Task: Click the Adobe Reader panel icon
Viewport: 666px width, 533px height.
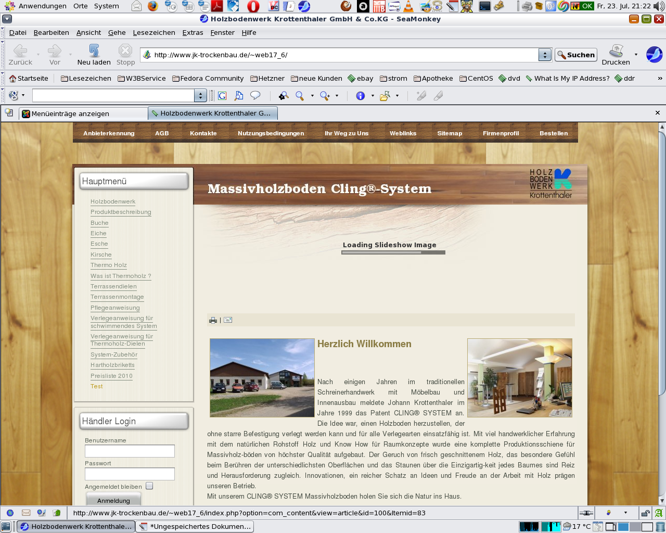Action: pyautogui.click(x=216, y=6)
